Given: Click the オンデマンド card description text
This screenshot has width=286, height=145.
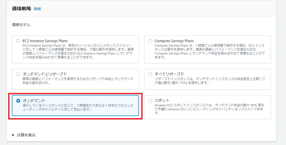Looking at the screenshot, I should coord(78,107).
